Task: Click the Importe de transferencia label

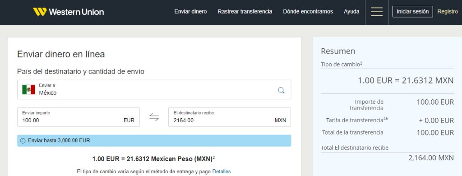Action: pos(366,105)
